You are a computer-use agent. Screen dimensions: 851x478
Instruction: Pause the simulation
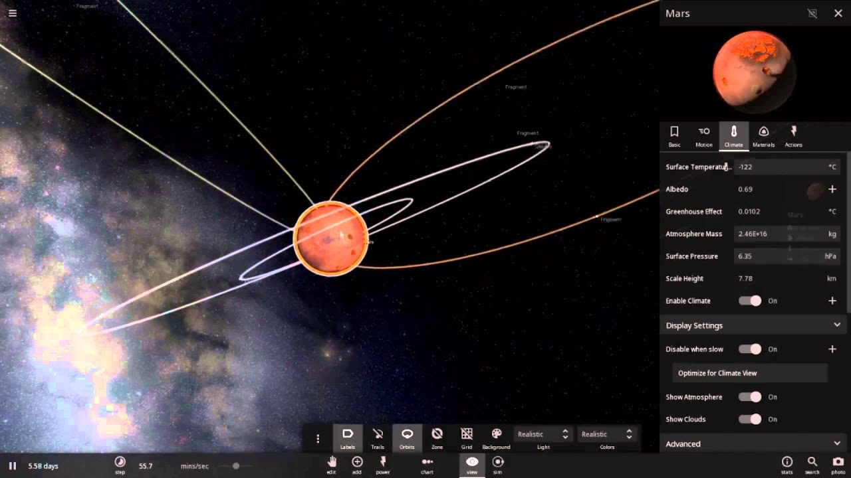pos(12,466)
